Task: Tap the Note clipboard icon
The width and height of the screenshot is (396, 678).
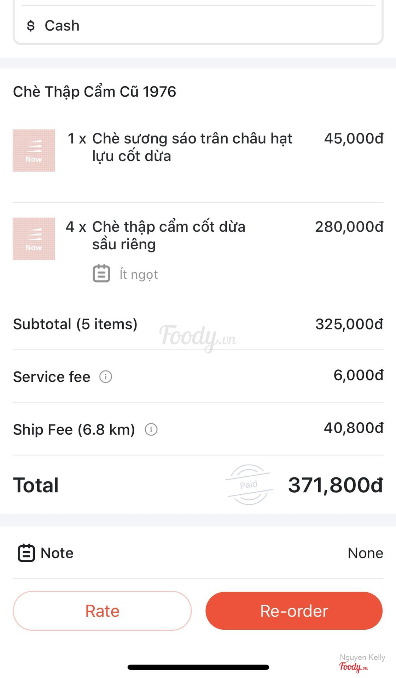Action: click(x=27, y=553)
